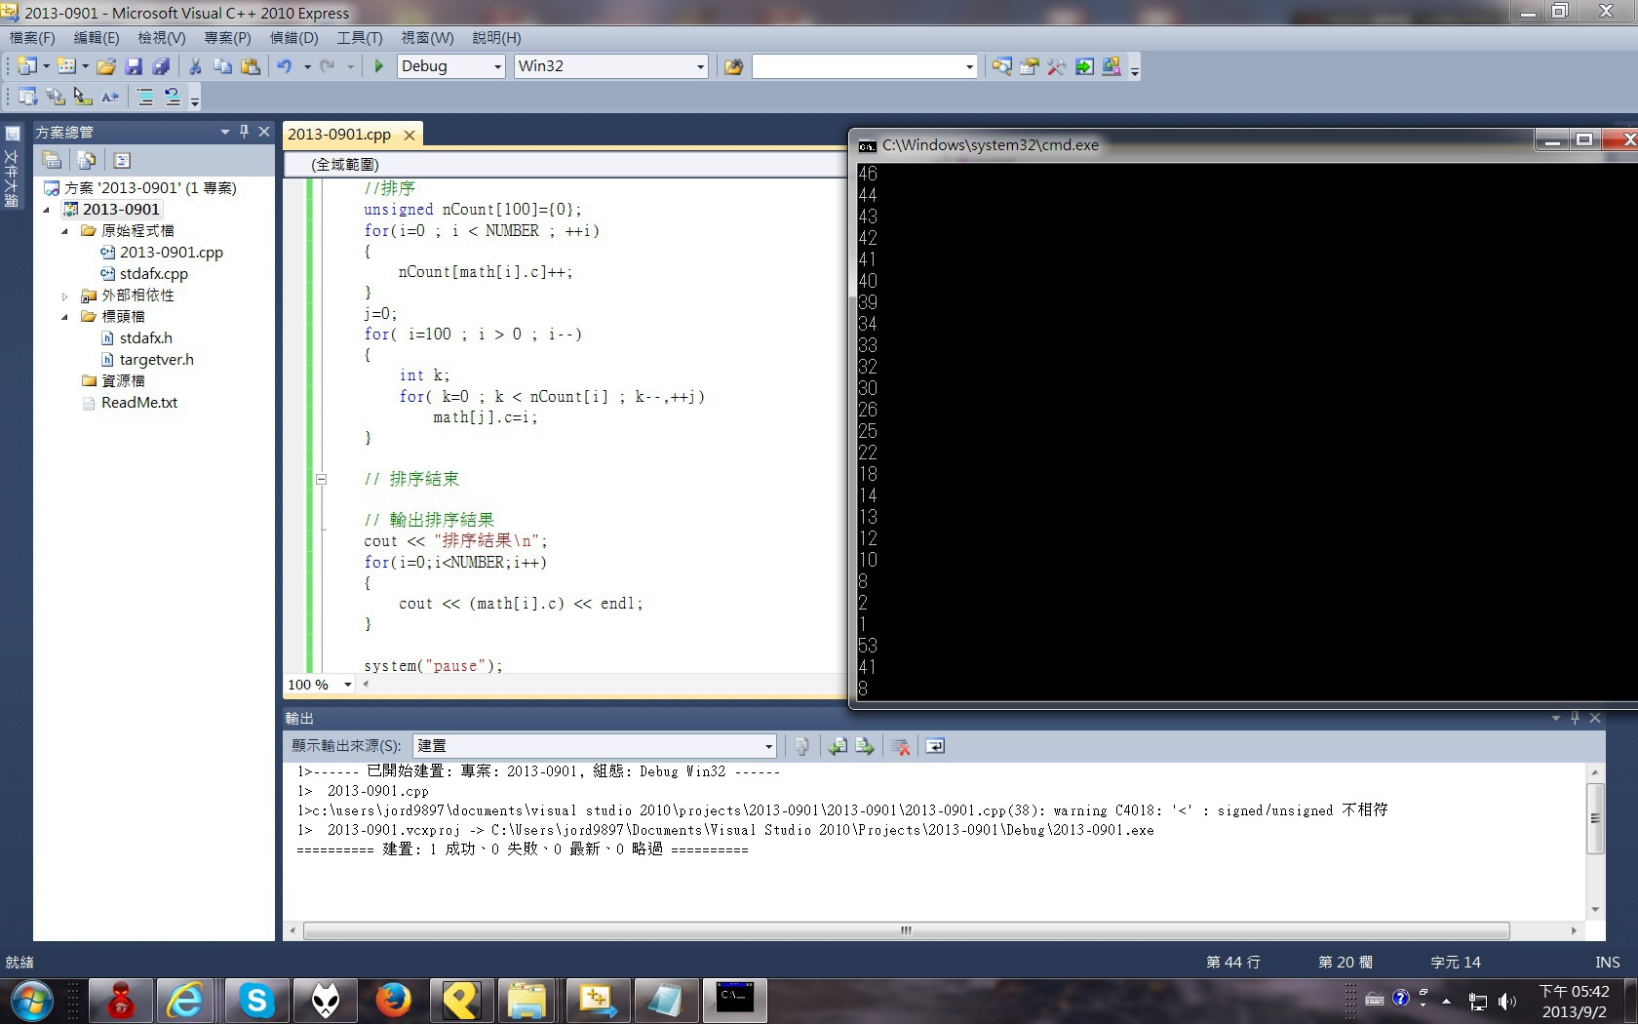Click the Open File folder icon
Viewport: 1638px width, 1025px height.
click(106, 66)
